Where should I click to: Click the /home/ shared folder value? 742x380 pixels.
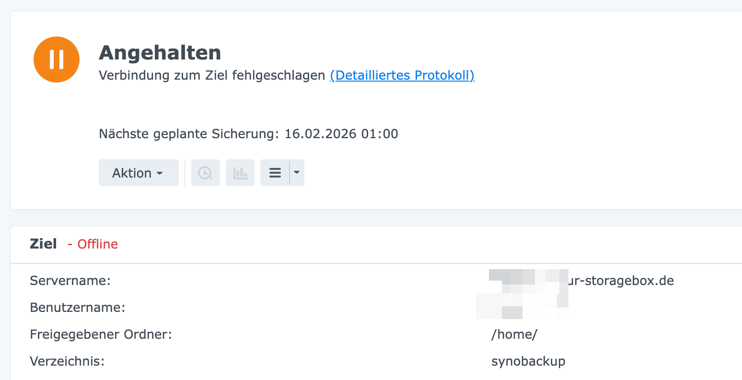(x=514, y=334)
